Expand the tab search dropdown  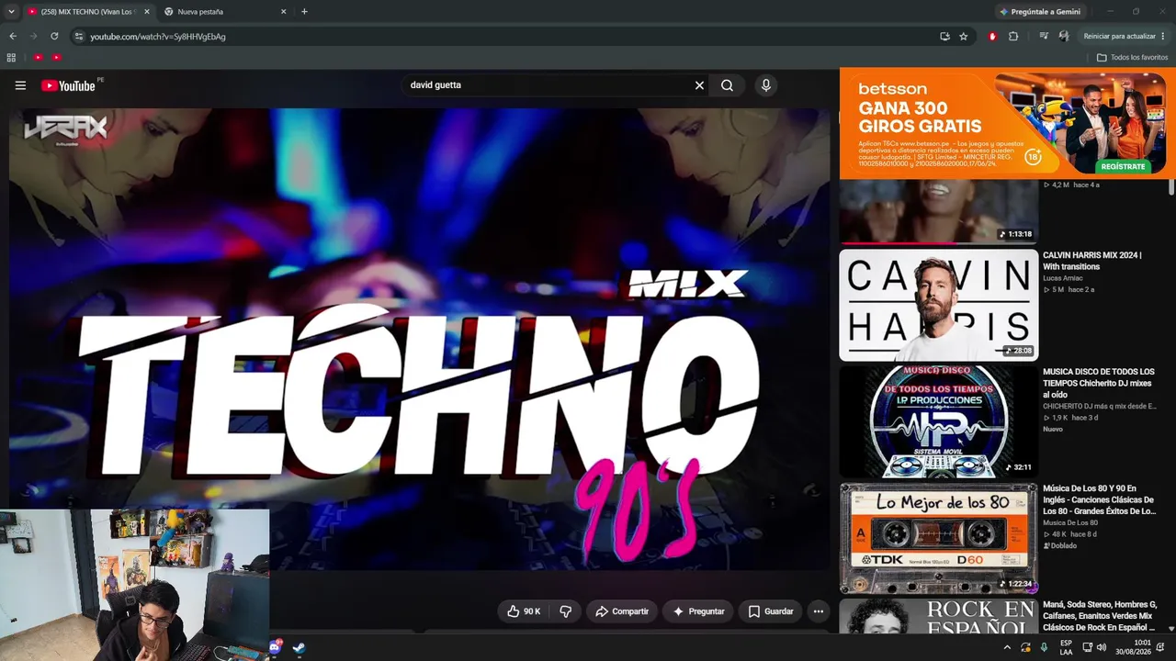pyautogui.click(x=11, y=12)
